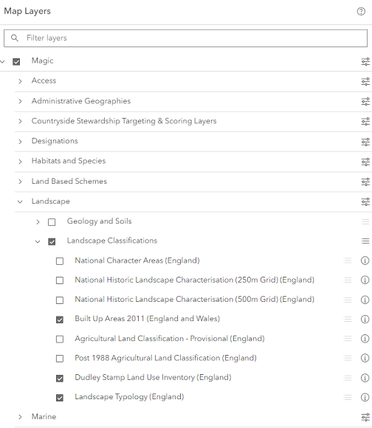372x428 pixels.
Task: Show info for 500m Grid Characterisation layer
Action: 365,300
